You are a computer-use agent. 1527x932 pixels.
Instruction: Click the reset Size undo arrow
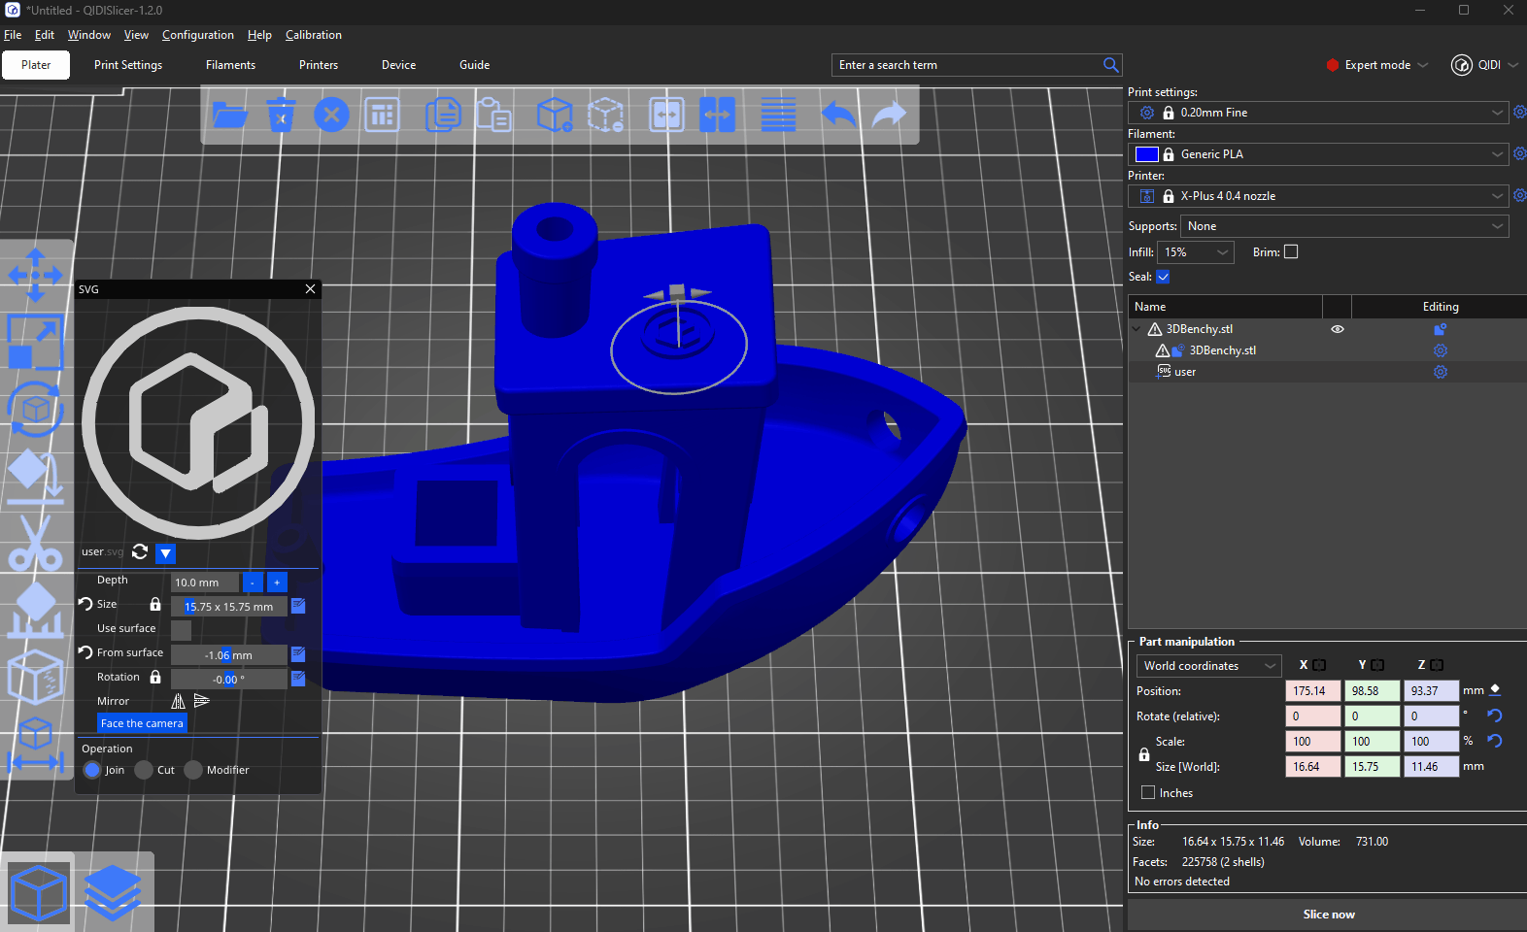click(85, 604)
